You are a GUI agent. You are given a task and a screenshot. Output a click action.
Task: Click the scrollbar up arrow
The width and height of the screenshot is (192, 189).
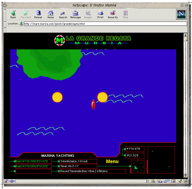pyautogui.click(x=186, y=35)
